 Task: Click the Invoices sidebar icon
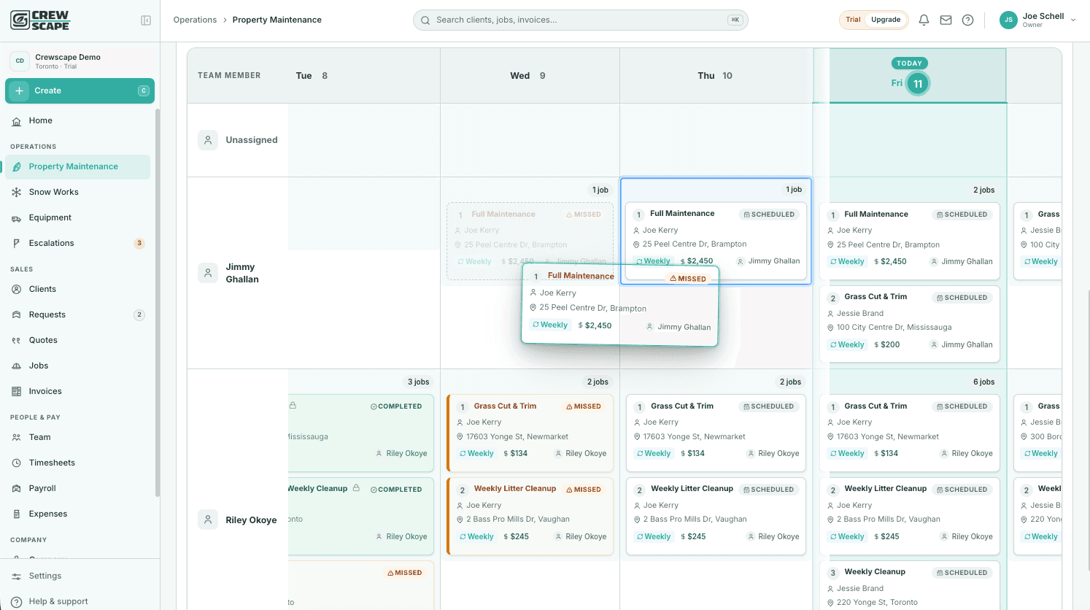point(16,391)
